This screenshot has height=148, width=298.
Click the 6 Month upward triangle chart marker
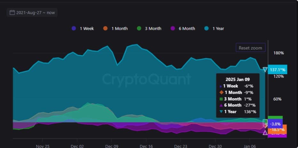pyautogui.click(x=265, y=132)
